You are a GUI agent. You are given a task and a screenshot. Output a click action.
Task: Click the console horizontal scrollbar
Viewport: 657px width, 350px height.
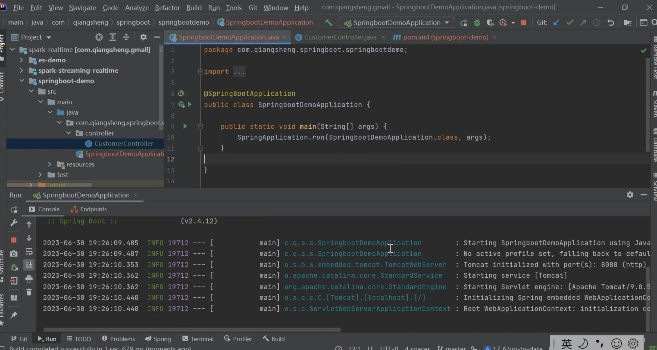click(x=192, y=329)
